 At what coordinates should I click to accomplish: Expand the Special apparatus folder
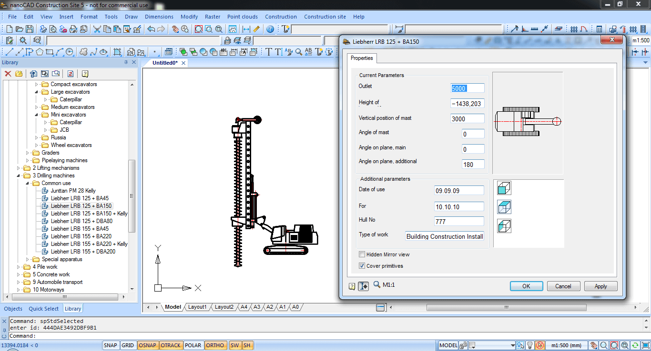[x=27, y=259]
